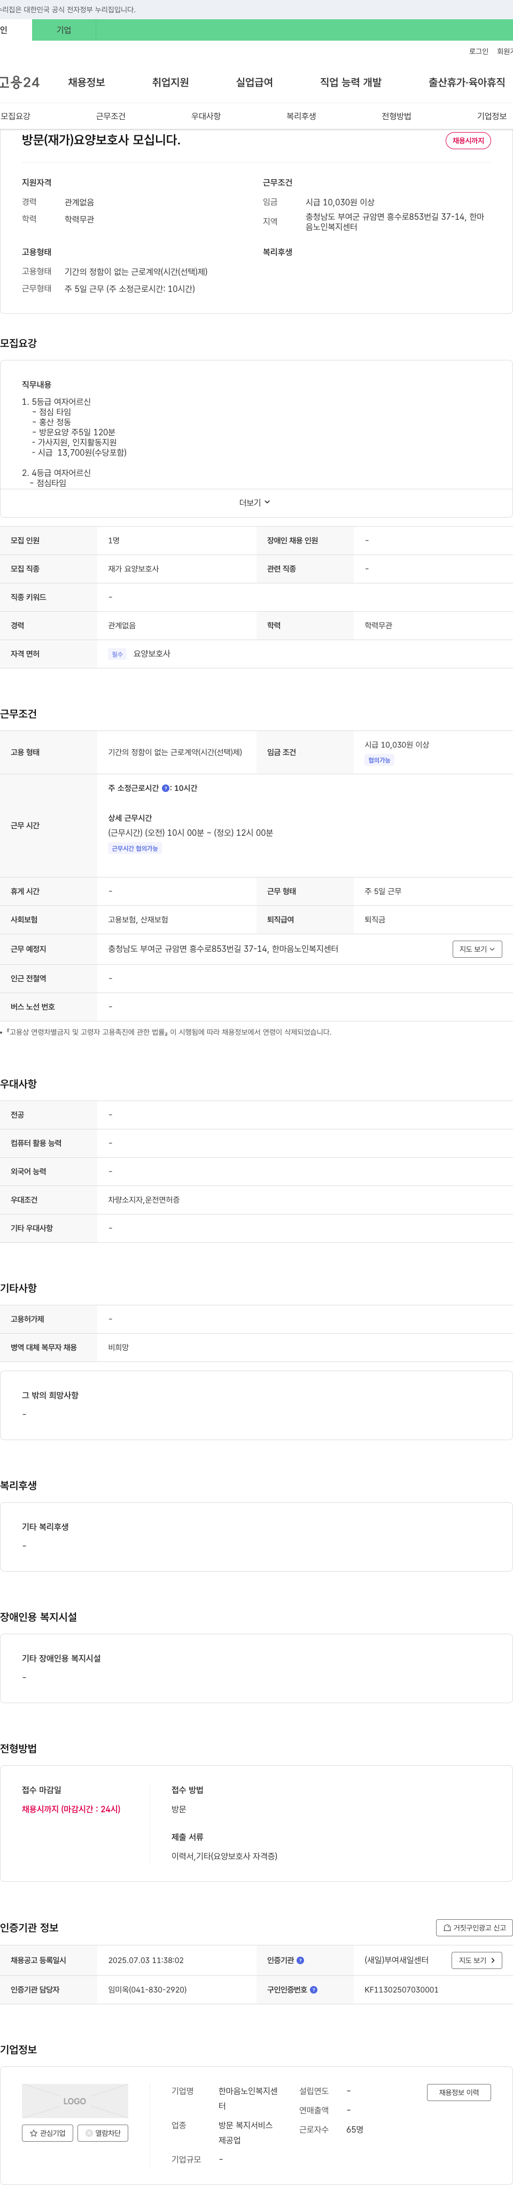Viewport: 513px width, 2185px height.
Task: Click 차량소지자,운전면허증 value
Action: click(143, 1200)
